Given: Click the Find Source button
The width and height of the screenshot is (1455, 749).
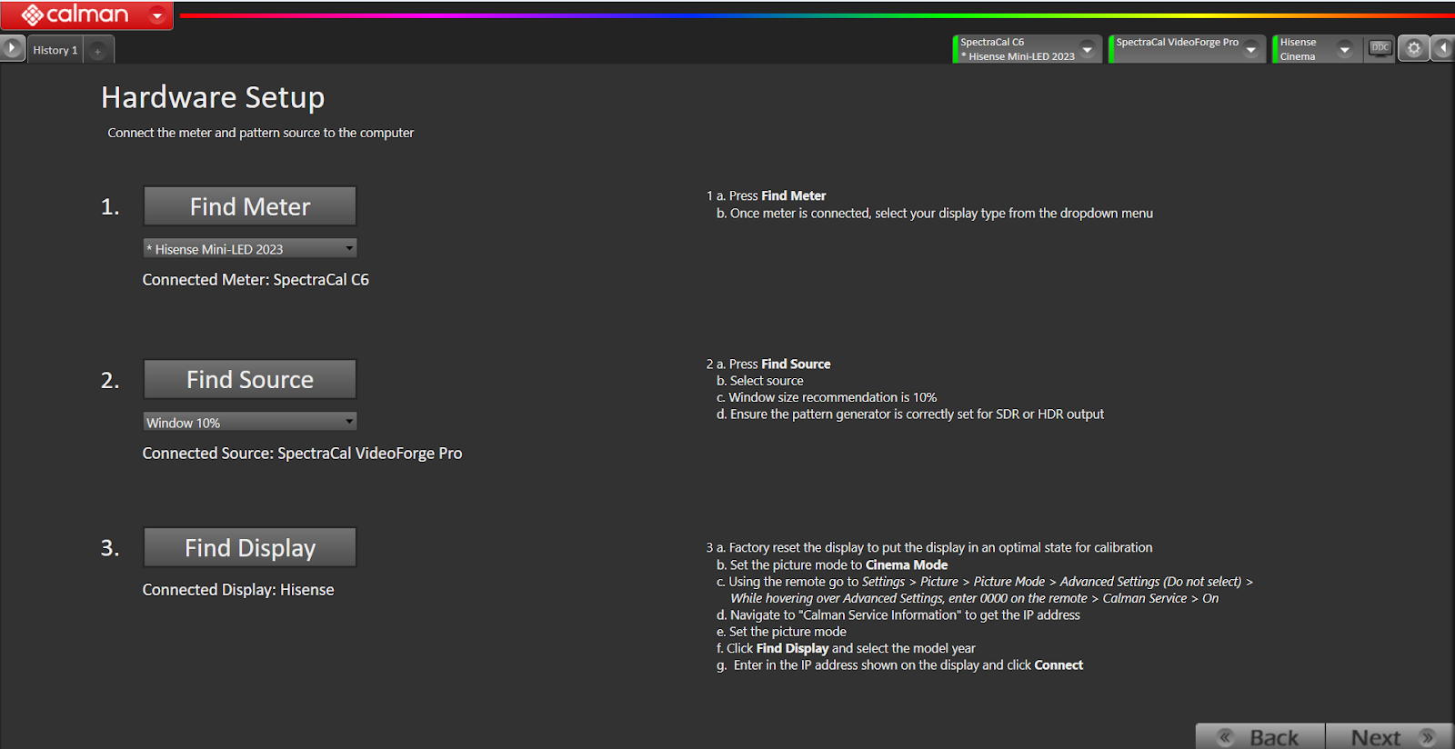Looking at the screenshot, I should coord(250,379).
